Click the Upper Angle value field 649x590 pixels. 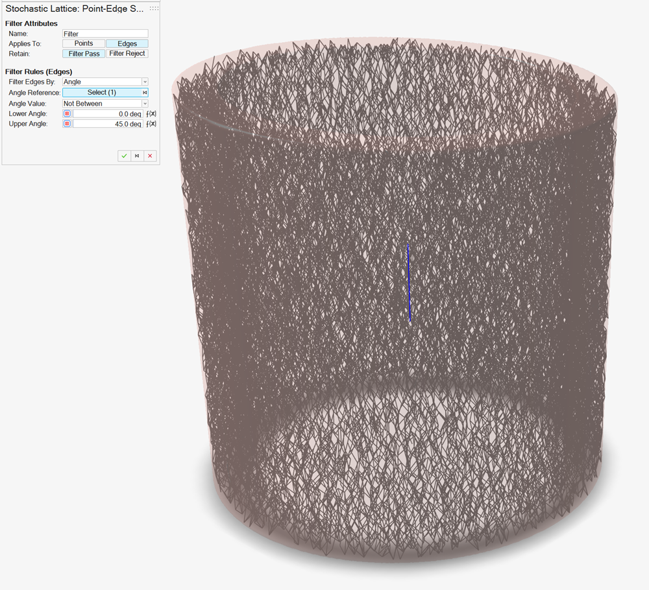coord(108,124)
